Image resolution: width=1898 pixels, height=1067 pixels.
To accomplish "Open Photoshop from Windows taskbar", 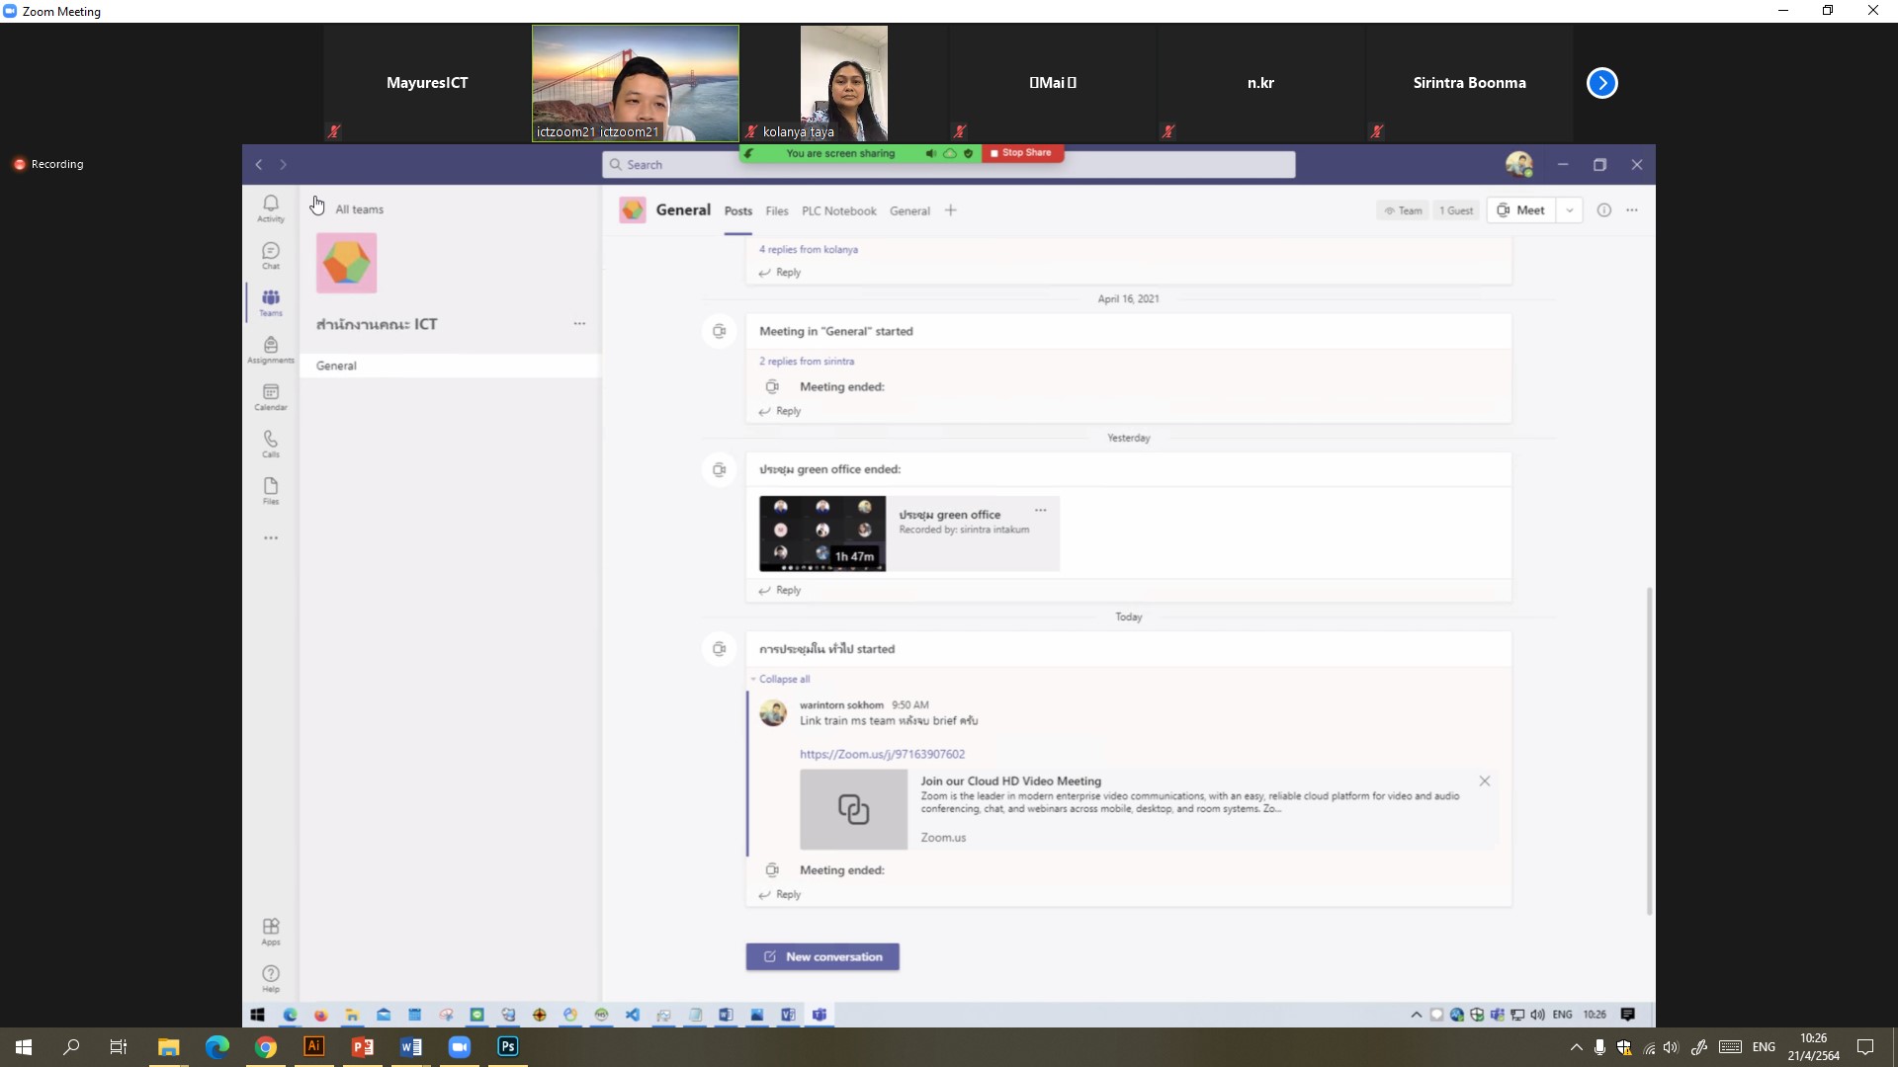I will (508, 1047).
